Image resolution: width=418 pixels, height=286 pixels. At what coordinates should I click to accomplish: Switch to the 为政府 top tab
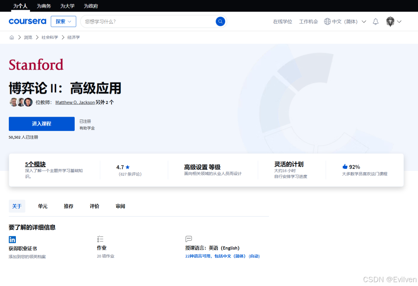[x=91, y=6]
